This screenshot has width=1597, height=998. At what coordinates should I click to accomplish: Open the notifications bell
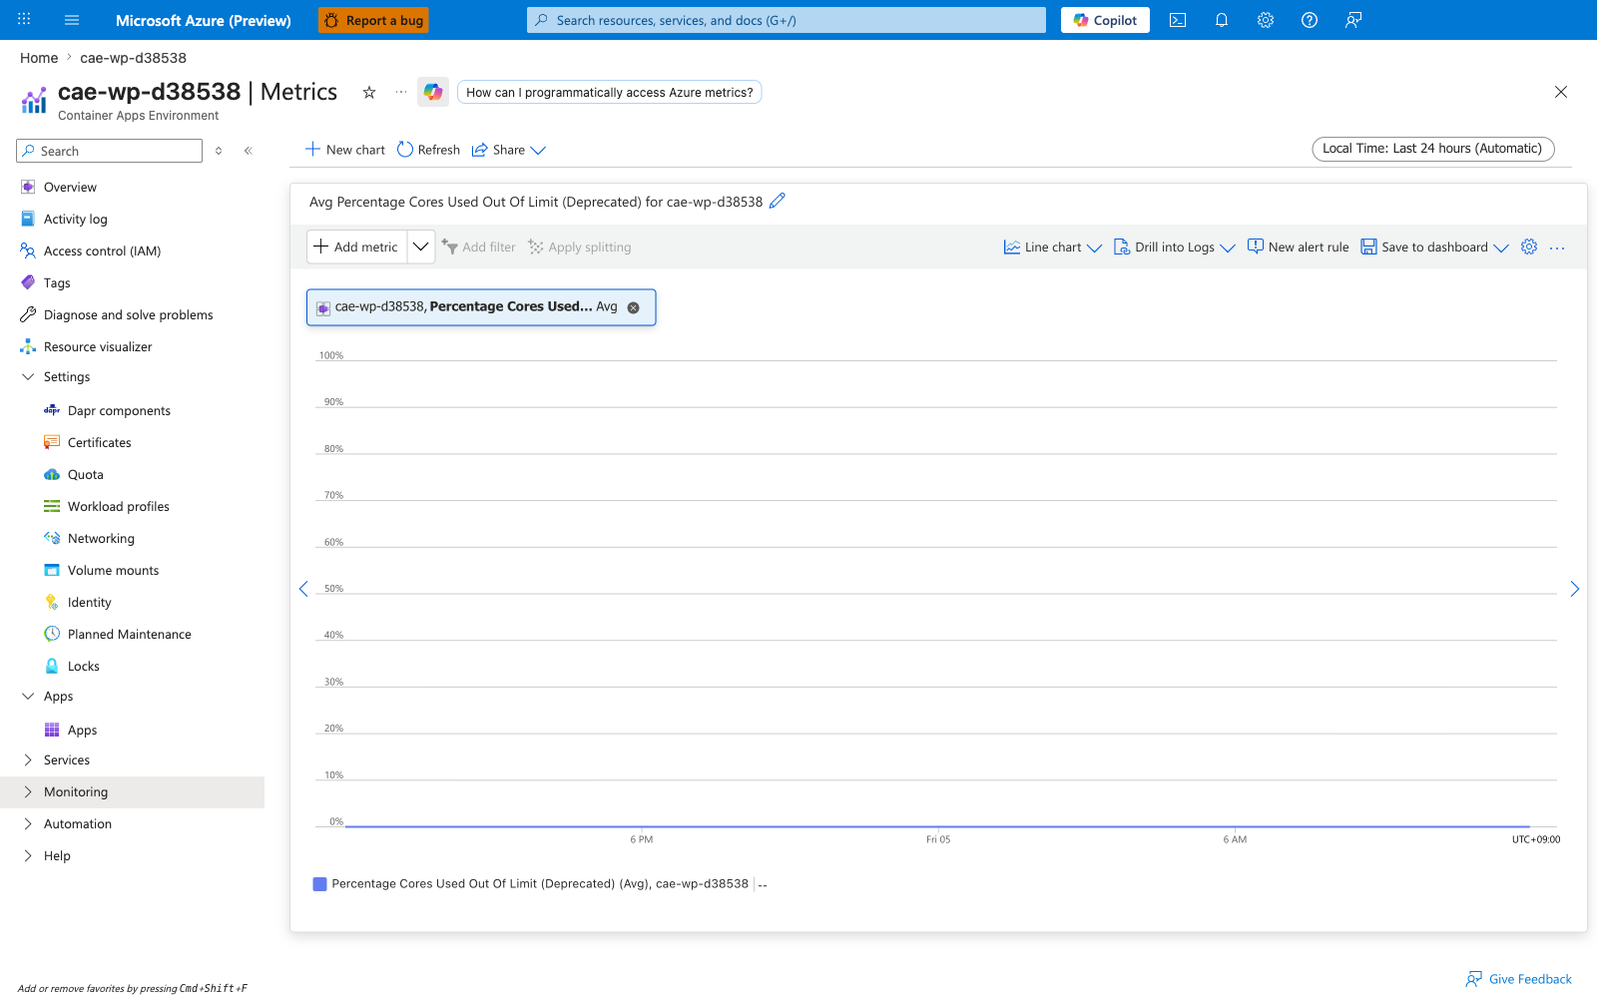pyautogui.click(x=1222, y=20)
